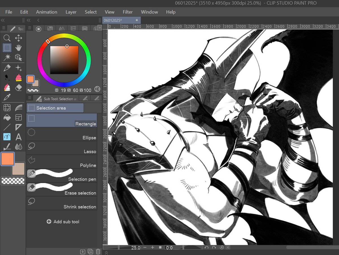Zoom in with the plus button
Image resolution: width=339 pixels, height=255 pixels.
pos(153,247)
